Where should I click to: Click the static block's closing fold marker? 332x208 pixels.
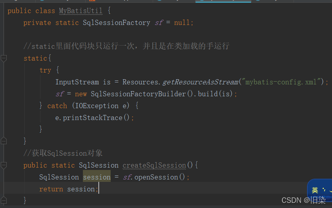pyautogui.click(x=4, y=141)
